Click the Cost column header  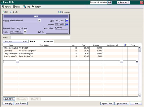[x=83, y=45]
